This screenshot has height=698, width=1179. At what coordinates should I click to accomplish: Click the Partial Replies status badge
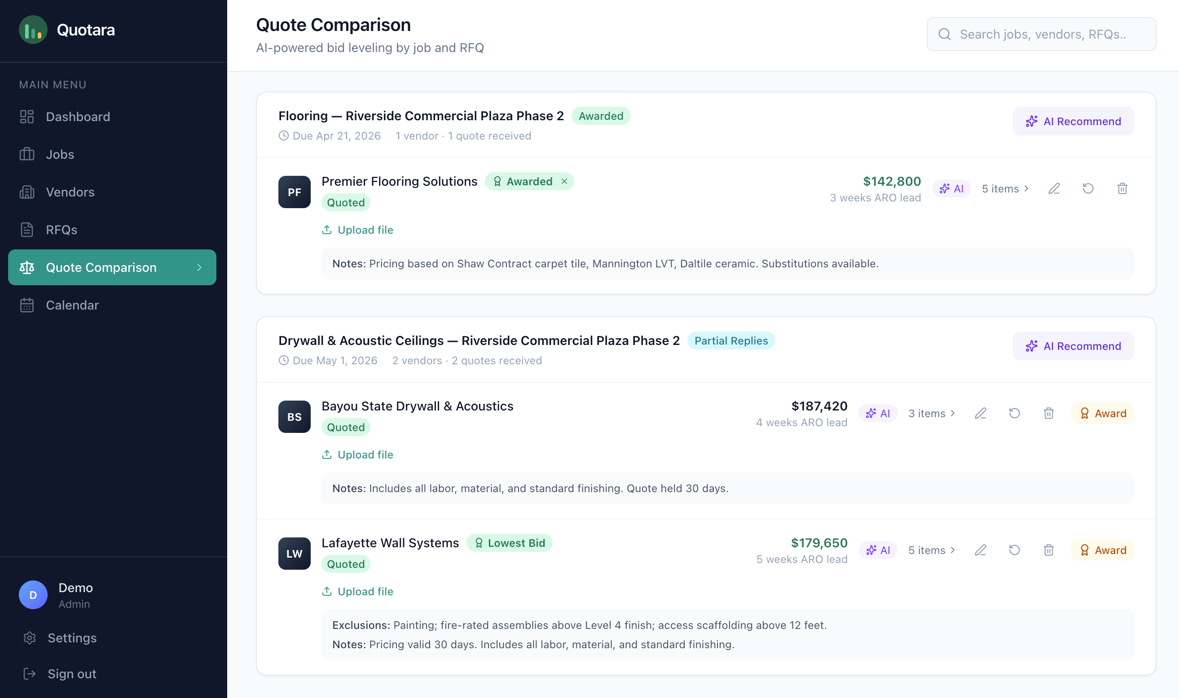tap(731, 340)
